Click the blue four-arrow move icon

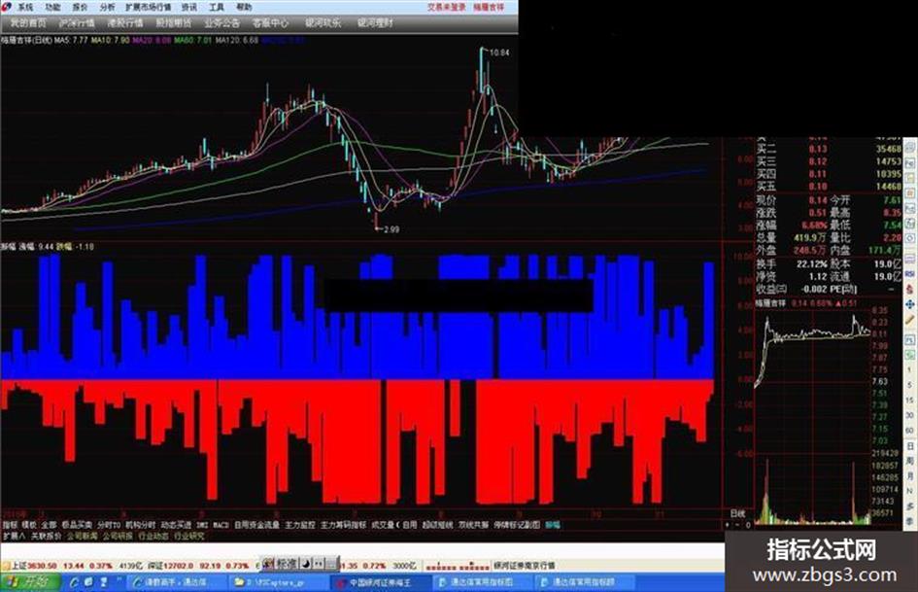tap(910, 304)
